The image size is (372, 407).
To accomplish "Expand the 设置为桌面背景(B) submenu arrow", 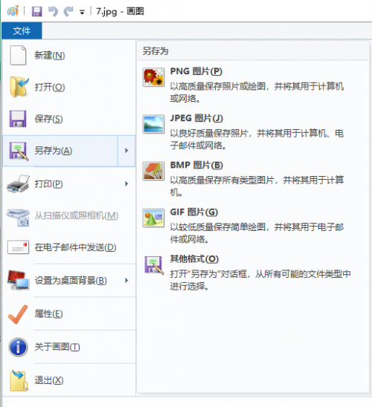I will pyautogui.click(x=126, y=280).
